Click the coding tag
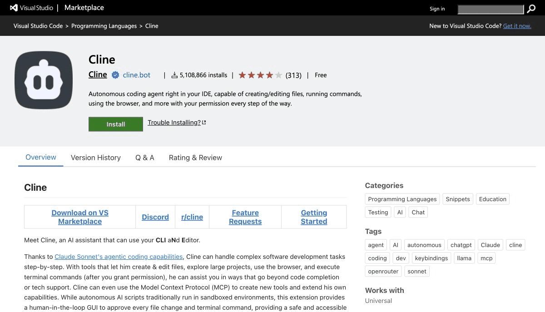This screenshot has height=312, width=545. coord(377,258)
